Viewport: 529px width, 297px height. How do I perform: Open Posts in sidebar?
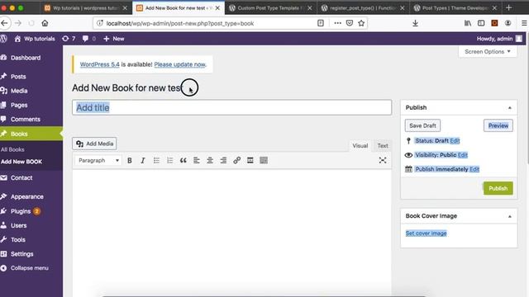18,77
